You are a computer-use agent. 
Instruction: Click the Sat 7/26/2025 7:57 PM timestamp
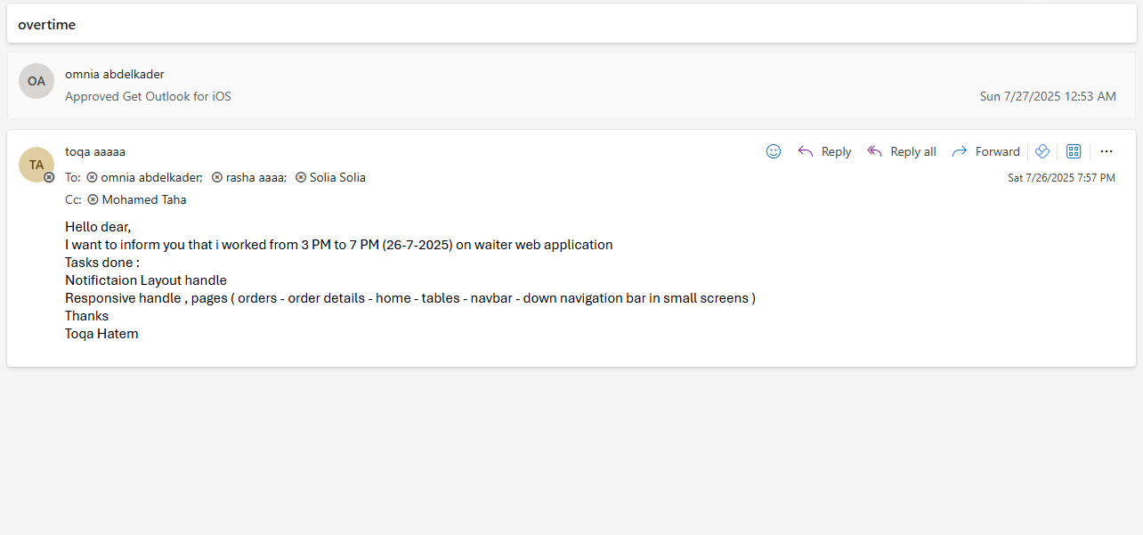pos(1061,178)
